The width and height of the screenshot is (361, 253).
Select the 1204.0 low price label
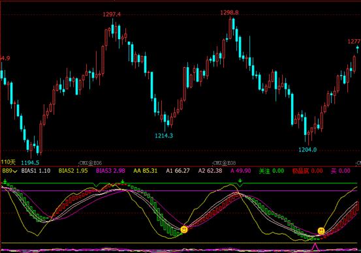tap(307, 150)
